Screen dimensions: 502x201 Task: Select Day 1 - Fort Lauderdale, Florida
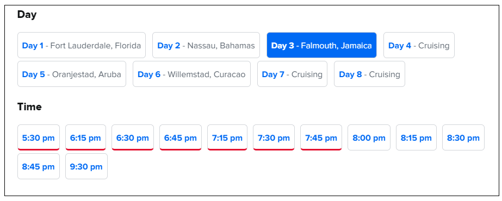tap(82, 45)
